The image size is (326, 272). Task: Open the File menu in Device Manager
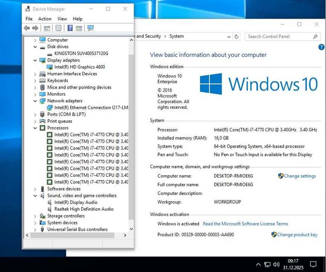[x=29, y=19]
